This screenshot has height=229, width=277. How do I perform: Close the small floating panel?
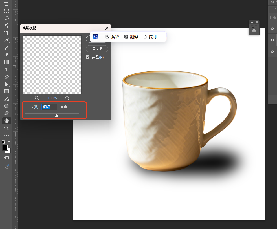pyautogui.click(x=257, y=22)
